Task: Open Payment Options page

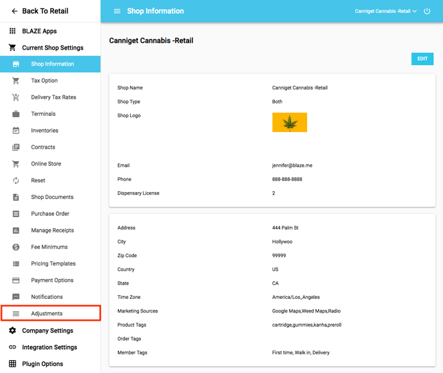Action: 50,280
